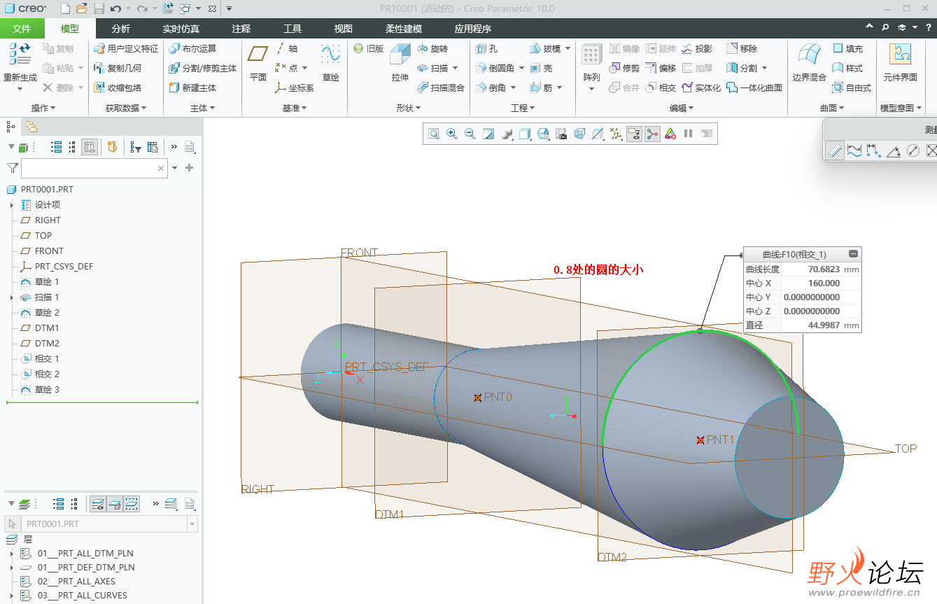
Task: Switch to 实时仿真 (Live Simulation) tab
Action: [x=181, y=29]
